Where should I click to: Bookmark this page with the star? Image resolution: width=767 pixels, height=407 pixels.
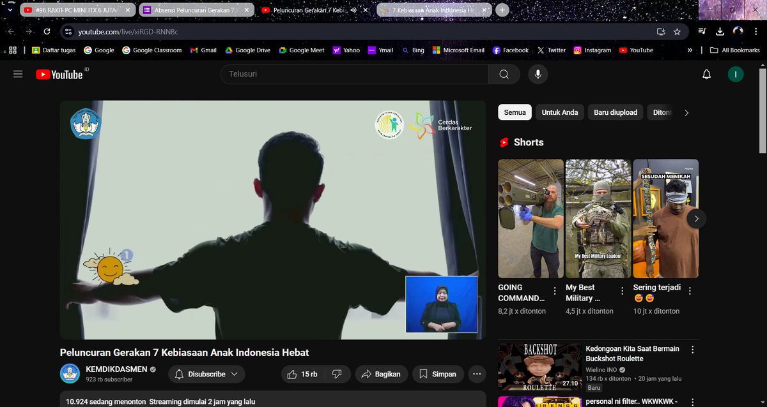point(677,31)
